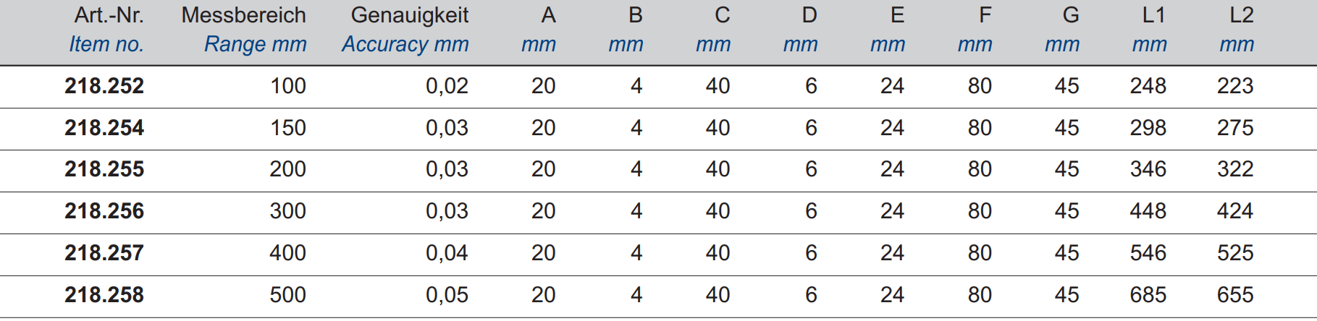Click the 0,04 accuracy value

point(447,253)
